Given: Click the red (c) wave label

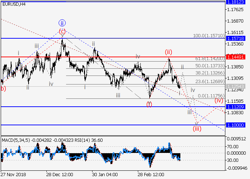Looking at the screenshot, I should (62, 31).
